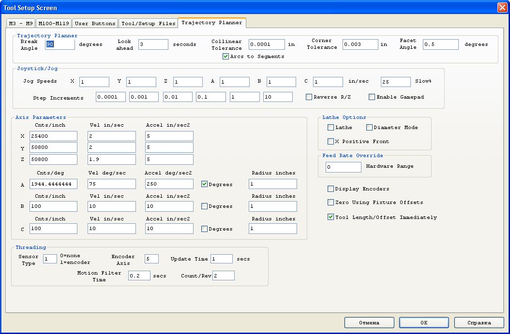Open help with the Справка button
The height and width of the screenshot is (334, 510).
coord(479,322)
